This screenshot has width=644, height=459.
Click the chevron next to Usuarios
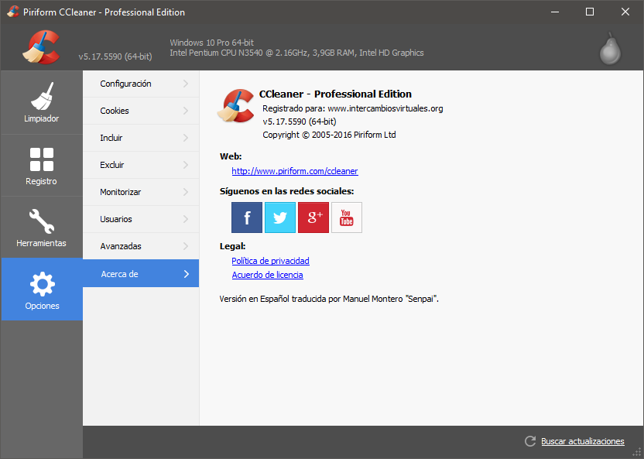pos(186,219)
